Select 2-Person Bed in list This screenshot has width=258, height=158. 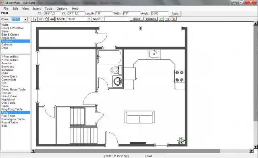(x=10, y=60)
